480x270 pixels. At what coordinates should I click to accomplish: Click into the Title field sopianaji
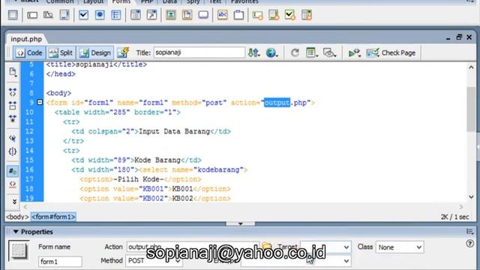click(x=199, y=52)
